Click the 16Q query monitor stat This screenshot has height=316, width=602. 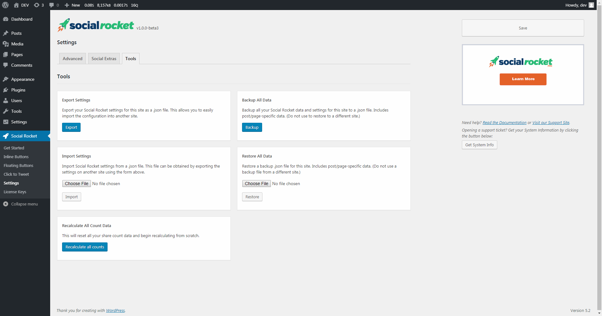[x=135, y=5]
